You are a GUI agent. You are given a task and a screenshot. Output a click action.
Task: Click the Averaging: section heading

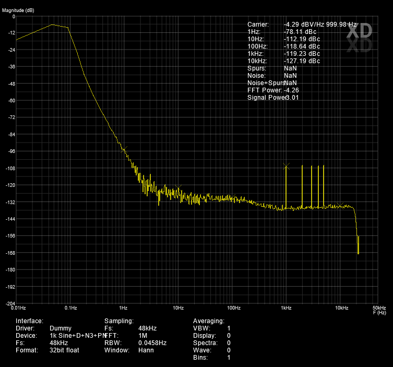(209, 321)
